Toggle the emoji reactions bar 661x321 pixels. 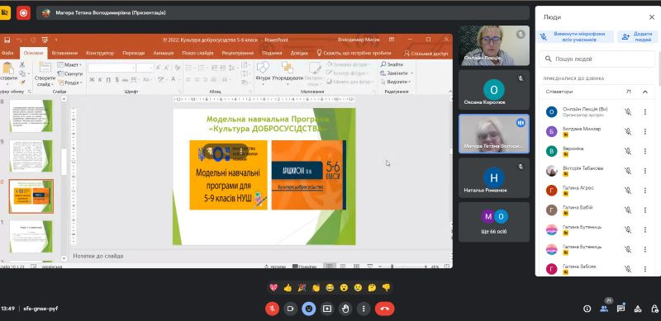coord(309,309)
